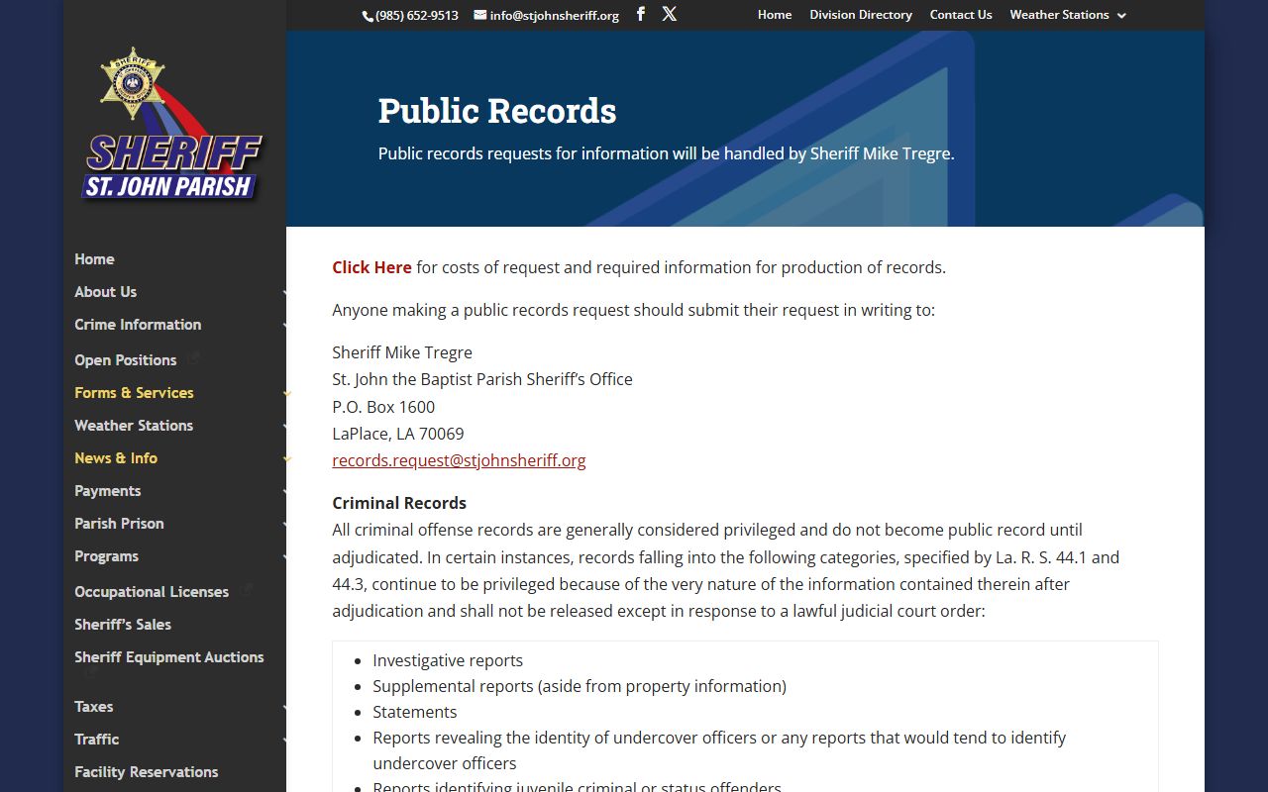Image resolution: width=1268 pixels, height=792 pixels.
Task: Open Sheriff's Sales in the sidebar
Action: [x=123, y=625]
